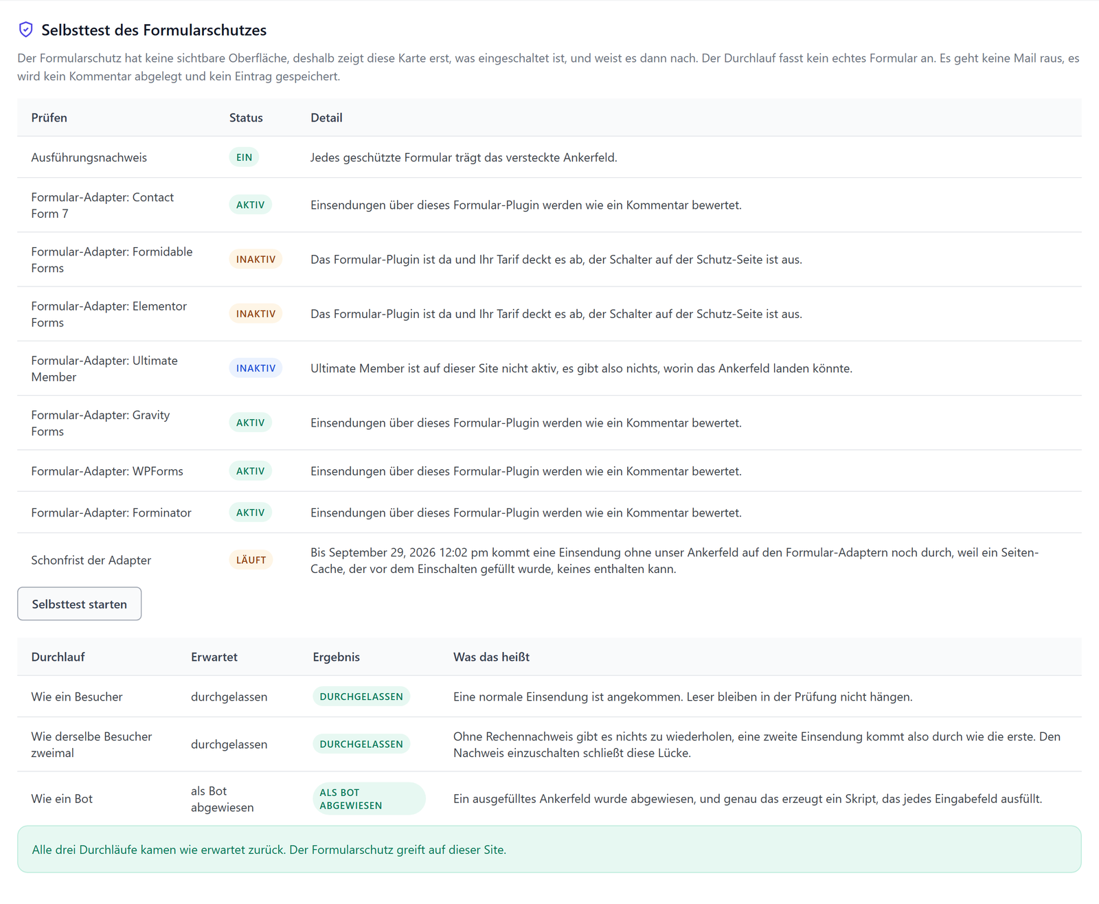Select the 'Was das heißt' column header
This screenshot has height=904, width=1099.
coord(491,657)
